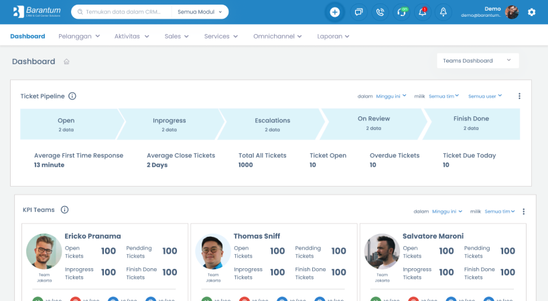Click the Ticket Open metric label
Viewport: 548px width, 301px height.
[x=328, y=156]
